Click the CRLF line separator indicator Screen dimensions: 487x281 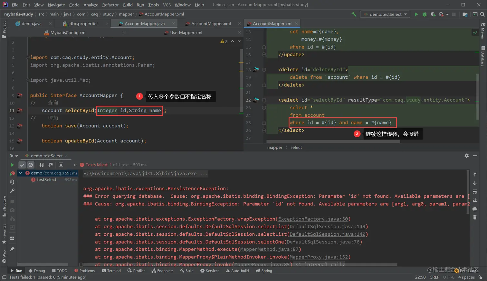point(434,277)
